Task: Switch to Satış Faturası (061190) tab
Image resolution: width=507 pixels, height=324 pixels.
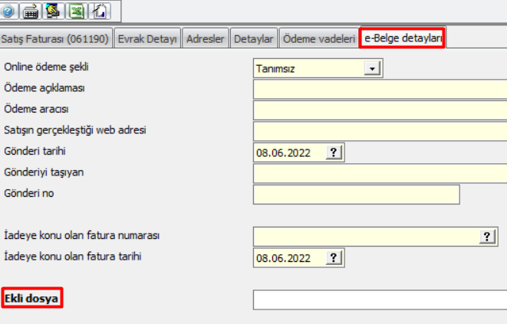Action: click(56, 38)
